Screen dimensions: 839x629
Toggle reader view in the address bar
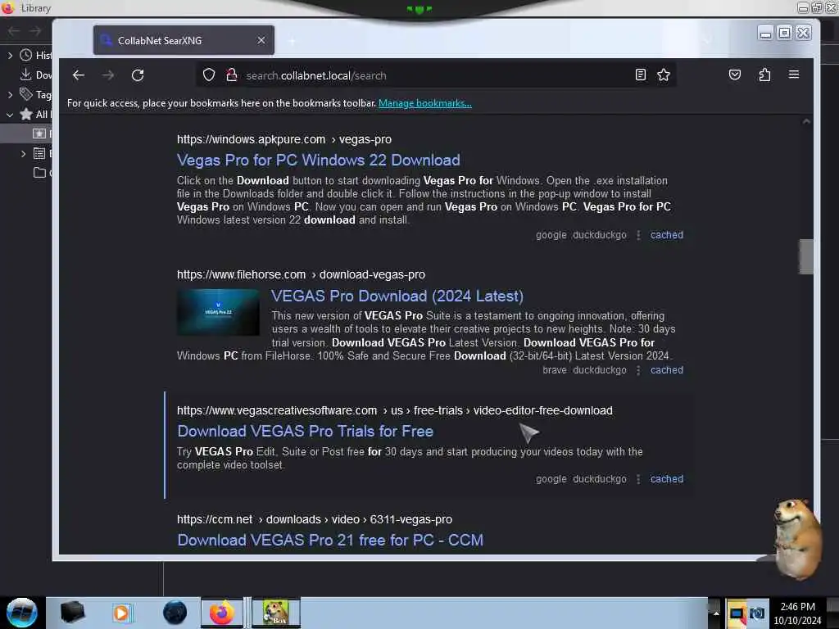641,75
